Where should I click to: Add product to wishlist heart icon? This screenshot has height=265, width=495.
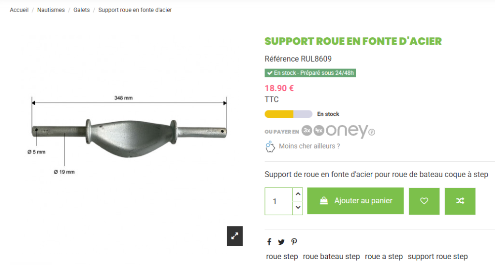[424, 201]
